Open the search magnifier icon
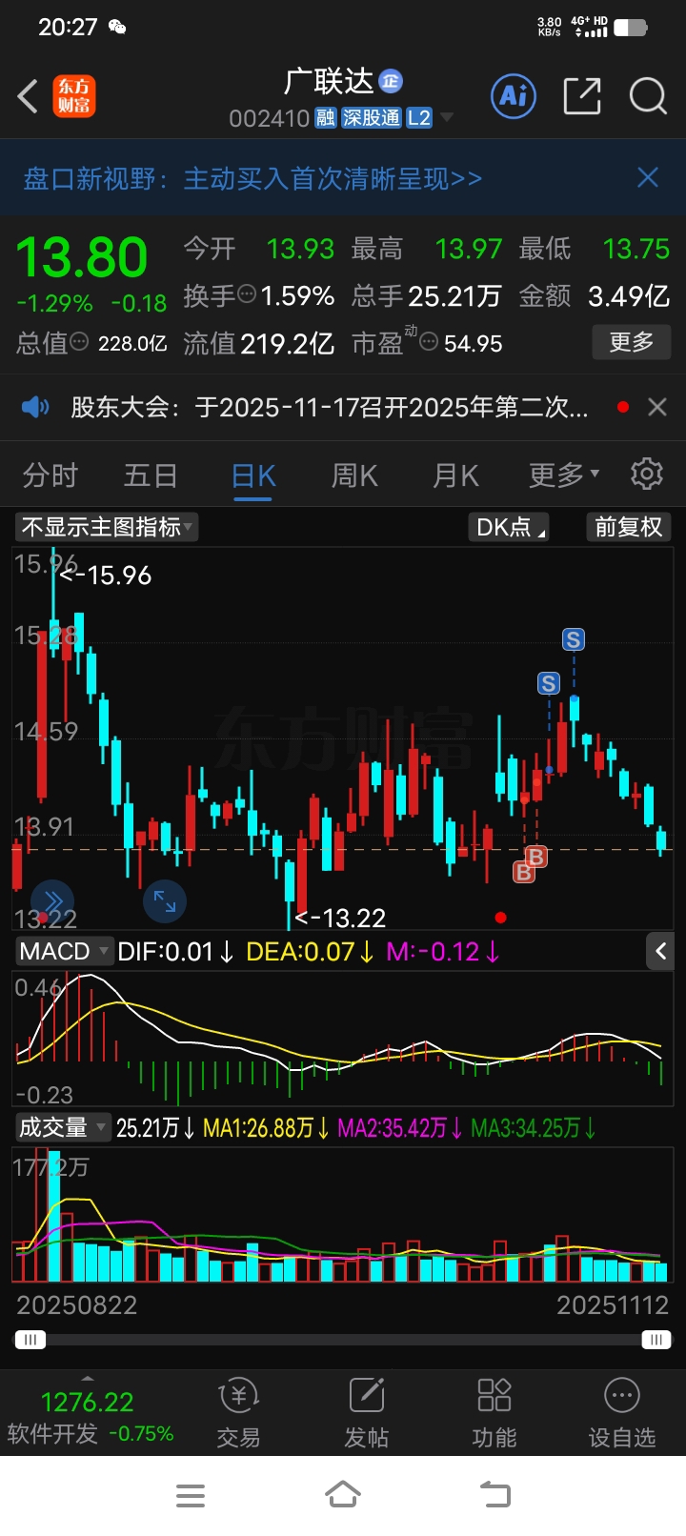 (648, 96)
